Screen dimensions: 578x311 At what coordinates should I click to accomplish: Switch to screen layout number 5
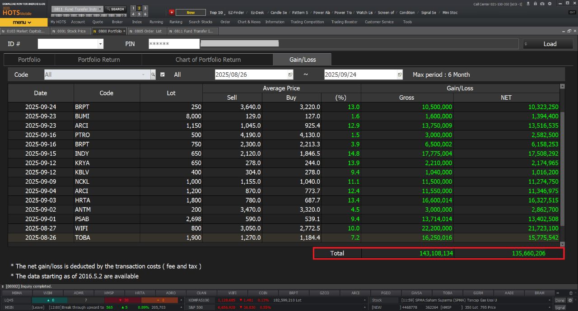(139, 14)
